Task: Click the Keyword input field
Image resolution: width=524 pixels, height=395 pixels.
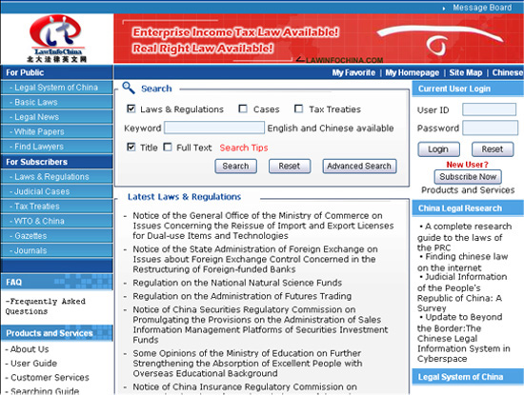Action: coord(214,128)
